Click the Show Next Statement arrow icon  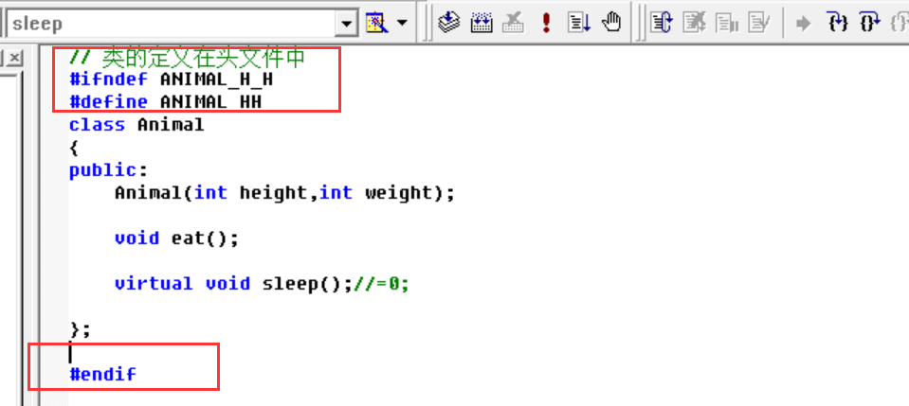point(803,24)
